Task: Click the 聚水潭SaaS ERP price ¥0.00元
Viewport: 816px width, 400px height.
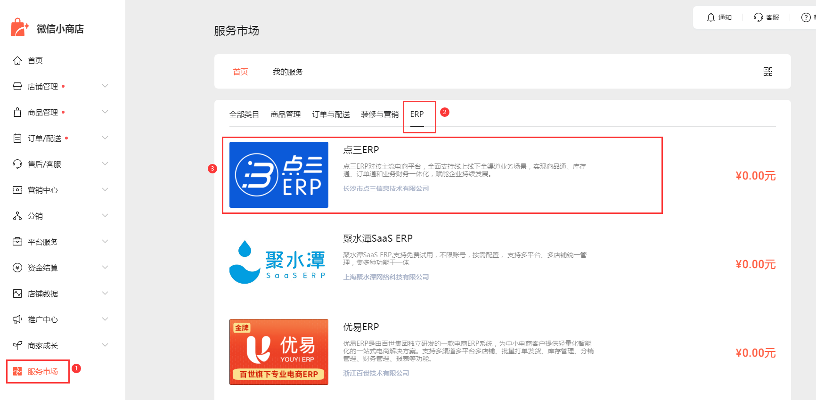Action: (x=756, y=264)
